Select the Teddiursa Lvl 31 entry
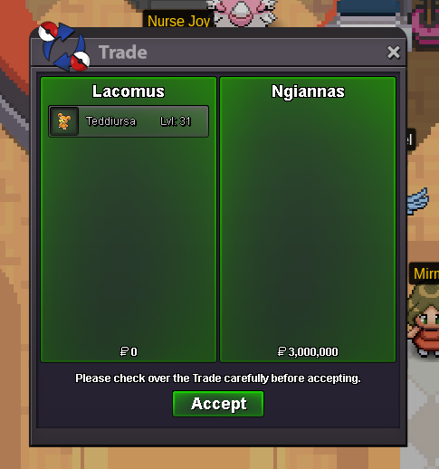439x469 pixels. (129, 121)
